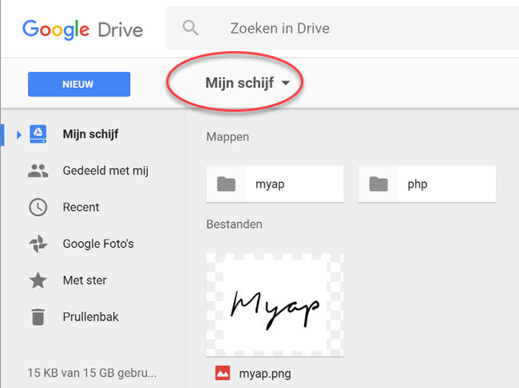Viewport: 519px width, 388px height.
Task: Click the Gedeeld met mij people icon
Action: pos(38,171)
